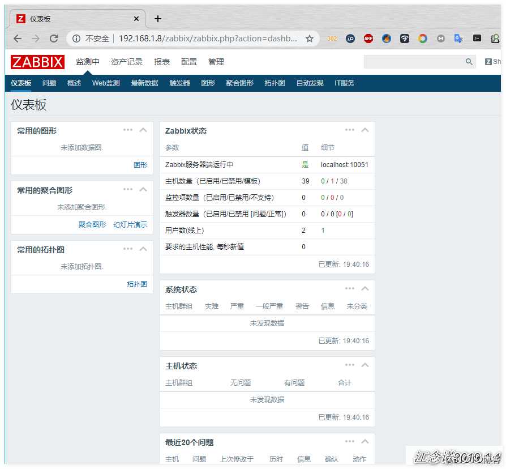The image size is (506, 469).
Task: Select the 最新数据 submenu tab
Action: [x=144, y=83]
